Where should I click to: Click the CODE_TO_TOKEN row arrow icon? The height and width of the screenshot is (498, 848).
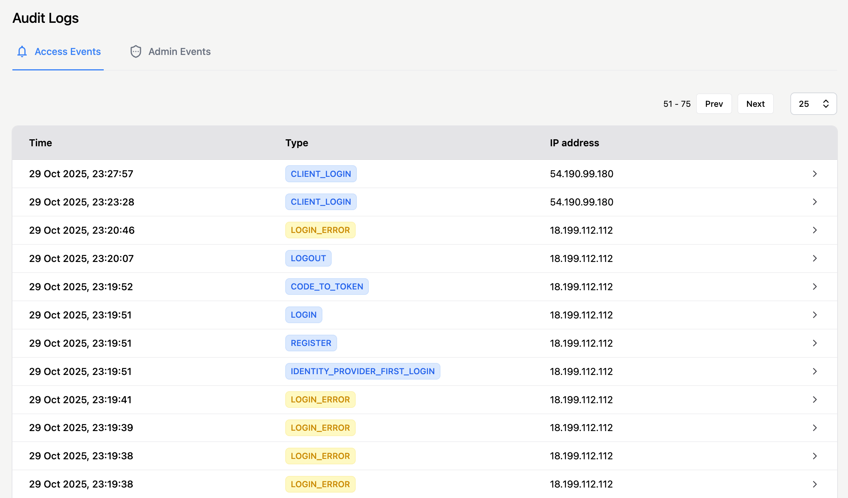pos(814,287)
